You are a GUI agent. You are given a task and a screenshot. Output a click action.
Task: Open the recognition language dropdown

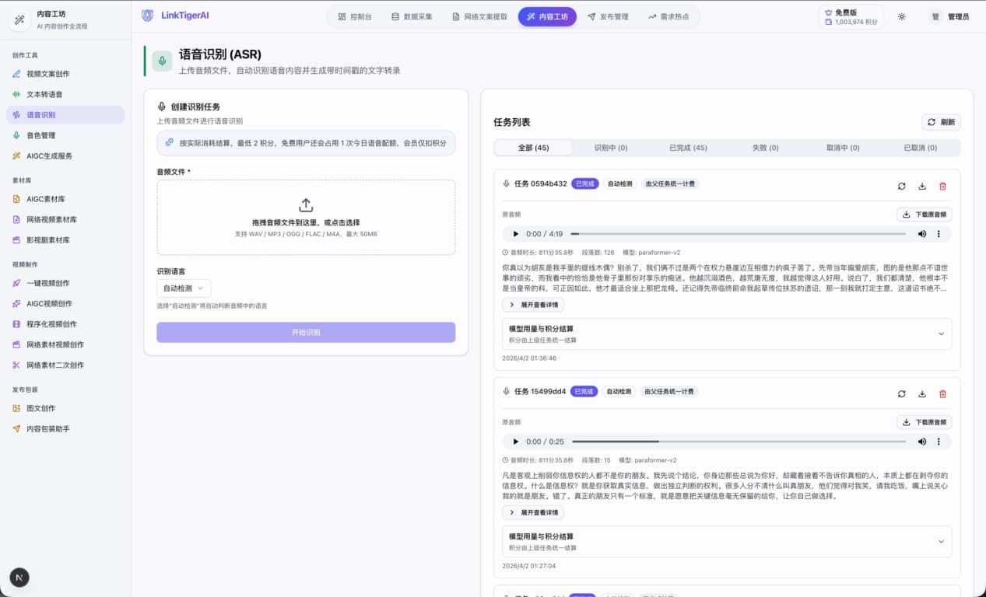(183, 288)
